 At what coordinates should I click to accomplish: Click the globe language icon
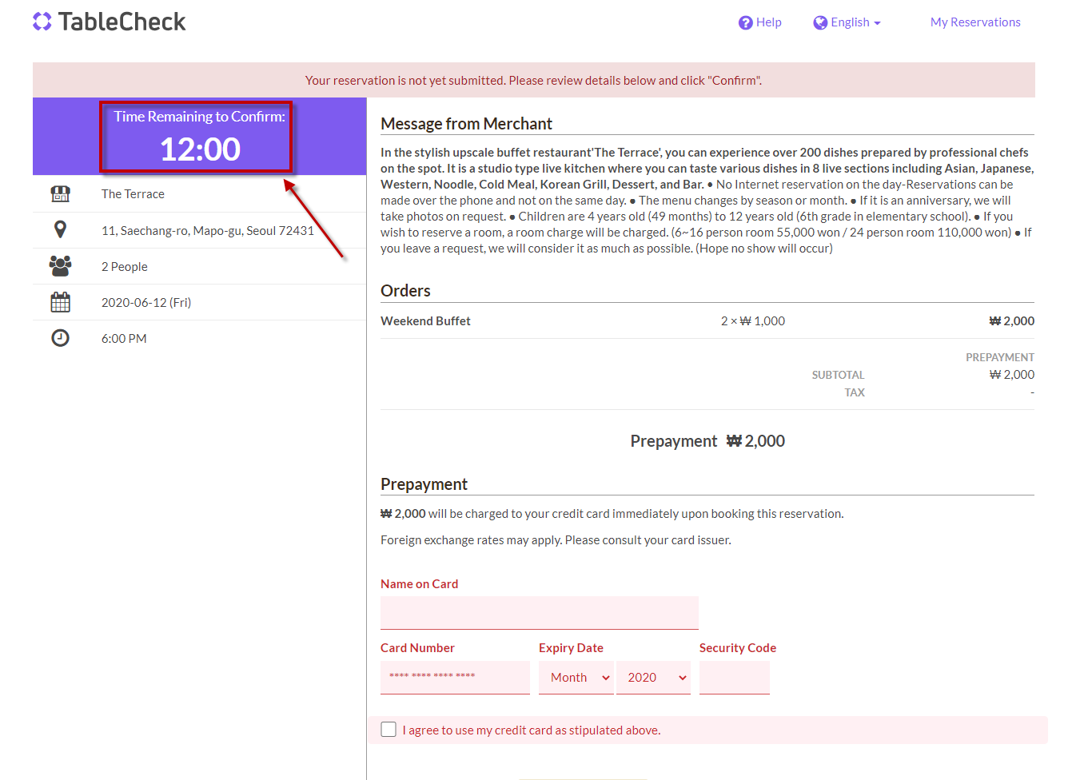coord(820,22)
